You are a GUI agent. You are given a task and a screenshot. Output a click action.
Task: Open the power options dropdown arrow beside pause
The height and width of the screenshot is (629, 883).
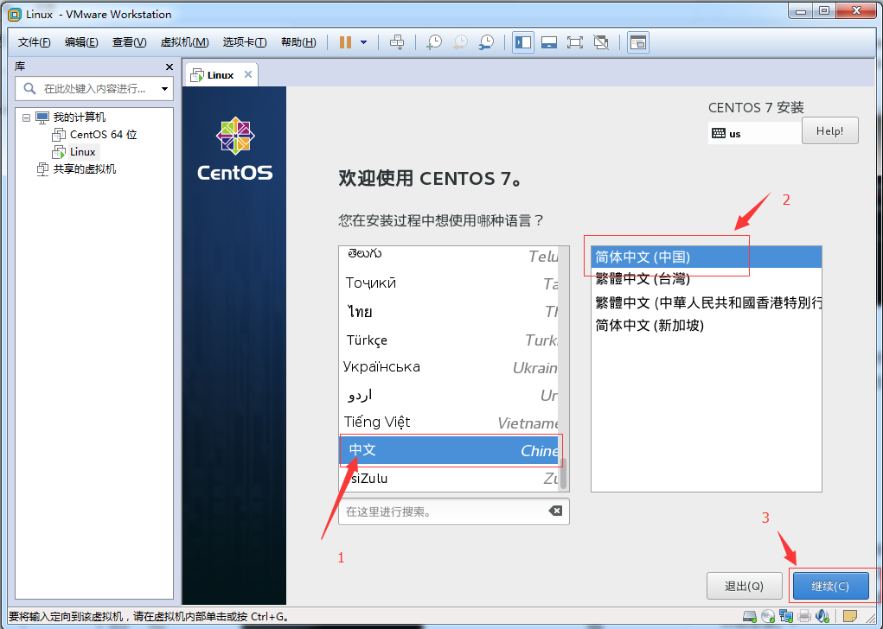click(364, 42)
